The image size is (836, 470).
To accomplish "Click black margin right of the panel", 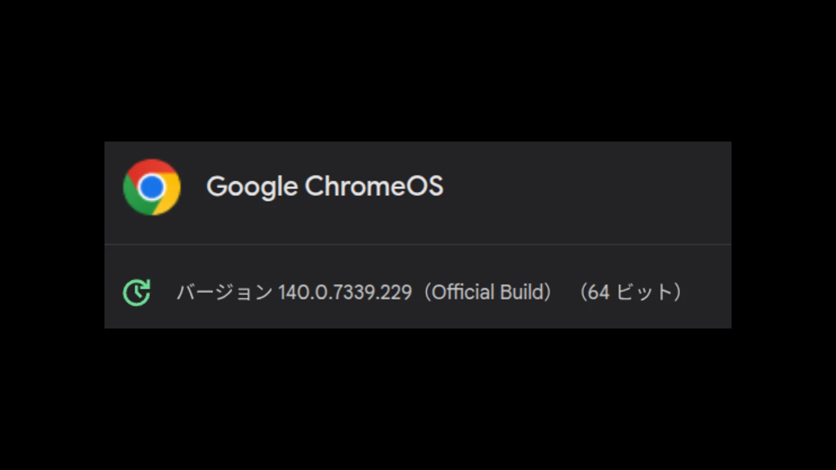I will point(784,235).
